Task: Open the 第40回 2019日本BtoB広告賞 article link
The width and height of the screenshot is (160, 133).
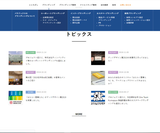Action: (x=45, y=79)
